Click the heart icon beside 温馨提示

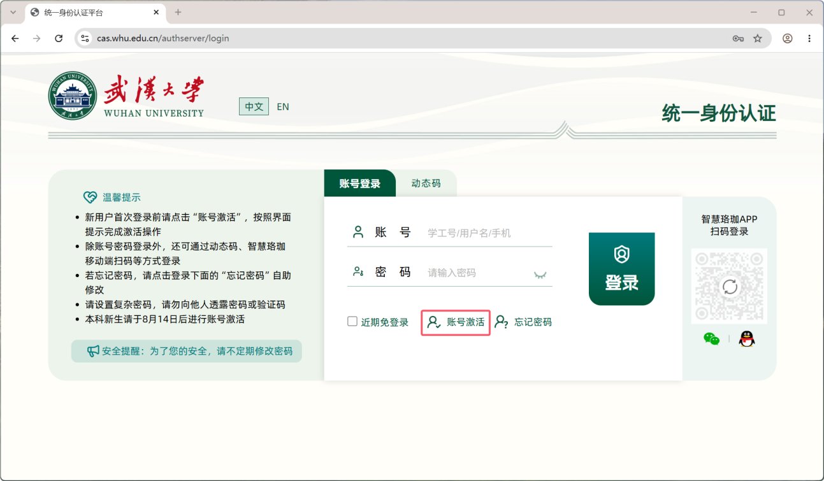pyautogui.click(x=90, y=197)
